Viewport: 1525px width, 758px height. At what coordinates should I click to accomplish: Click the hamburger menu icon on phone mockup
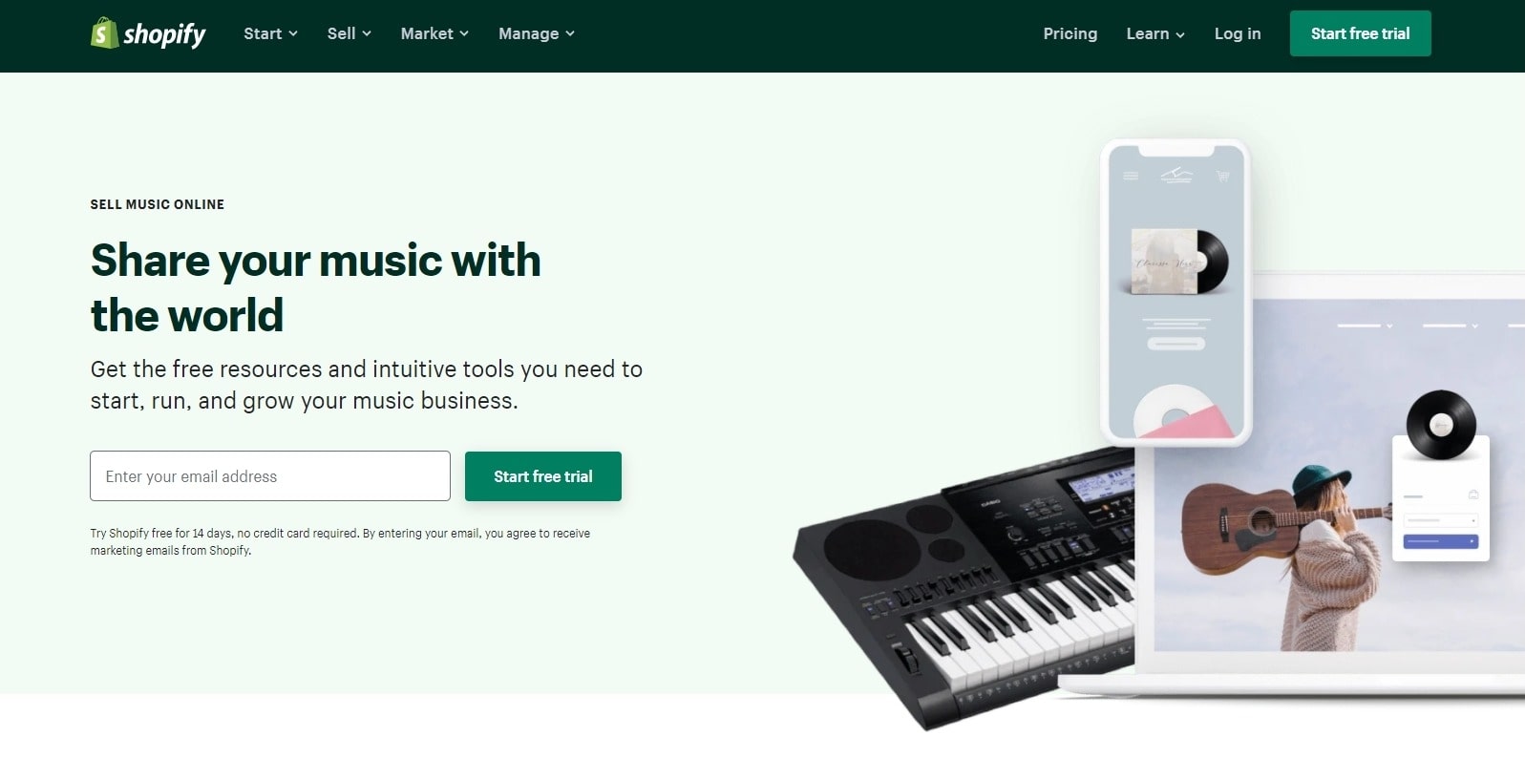coord(1131,176)
